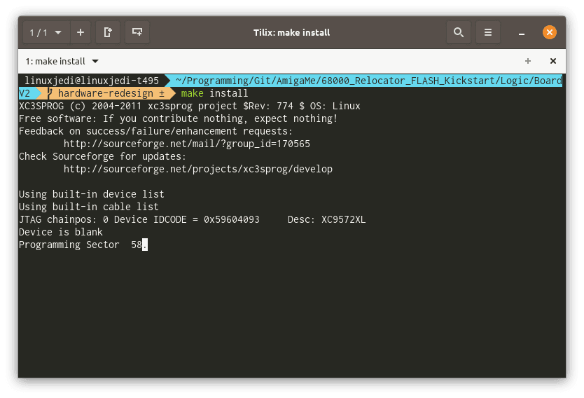Minimize the Tilix window
This screenshot has height=398, width=584.
(x=522, y=34)
